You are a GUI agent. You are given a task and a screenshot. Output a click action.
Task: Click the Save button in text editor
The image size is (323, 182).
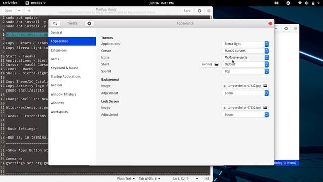[x=187, y=11]
